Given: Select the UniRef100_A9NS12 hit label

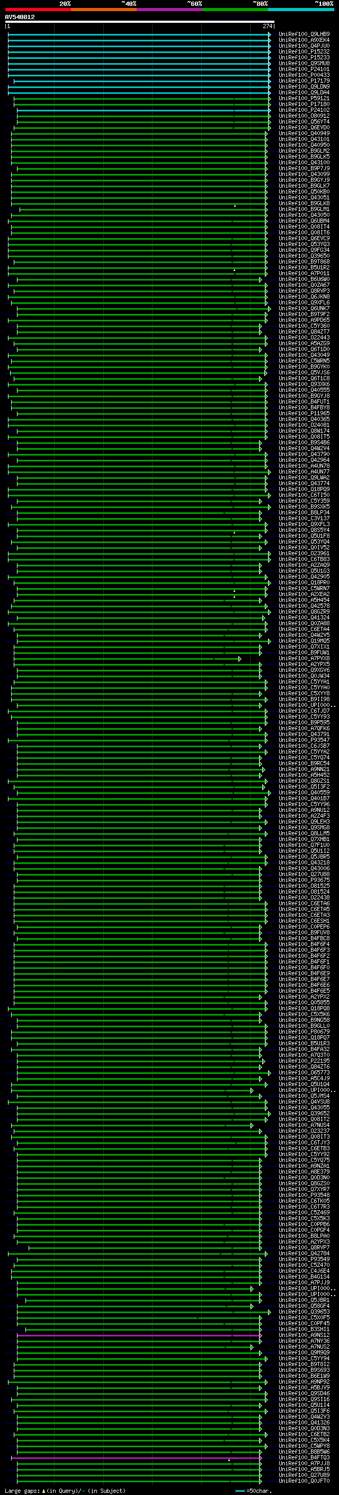Looking at the screenshot, I should (x=304, y=1335).
